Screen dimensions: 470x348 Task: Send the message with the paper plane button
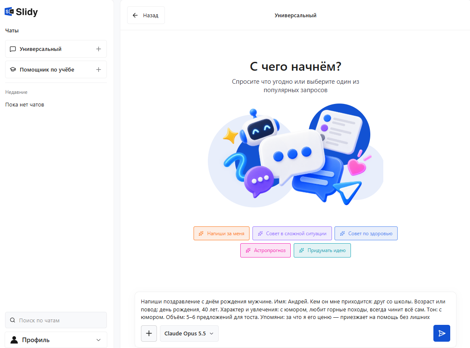[441, 333]
